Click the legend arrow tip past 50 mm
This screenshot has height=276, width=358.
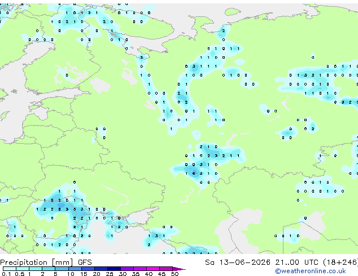180,269
